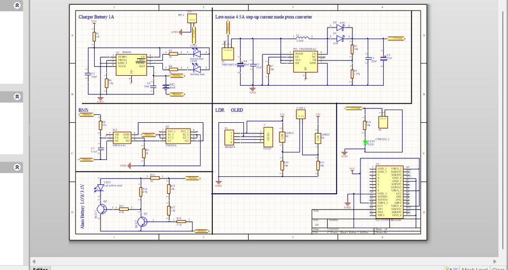The image size is (508, 270).
Task: Select diode D1 ss54
Action: pyautogui.click(x=340, y=39)
